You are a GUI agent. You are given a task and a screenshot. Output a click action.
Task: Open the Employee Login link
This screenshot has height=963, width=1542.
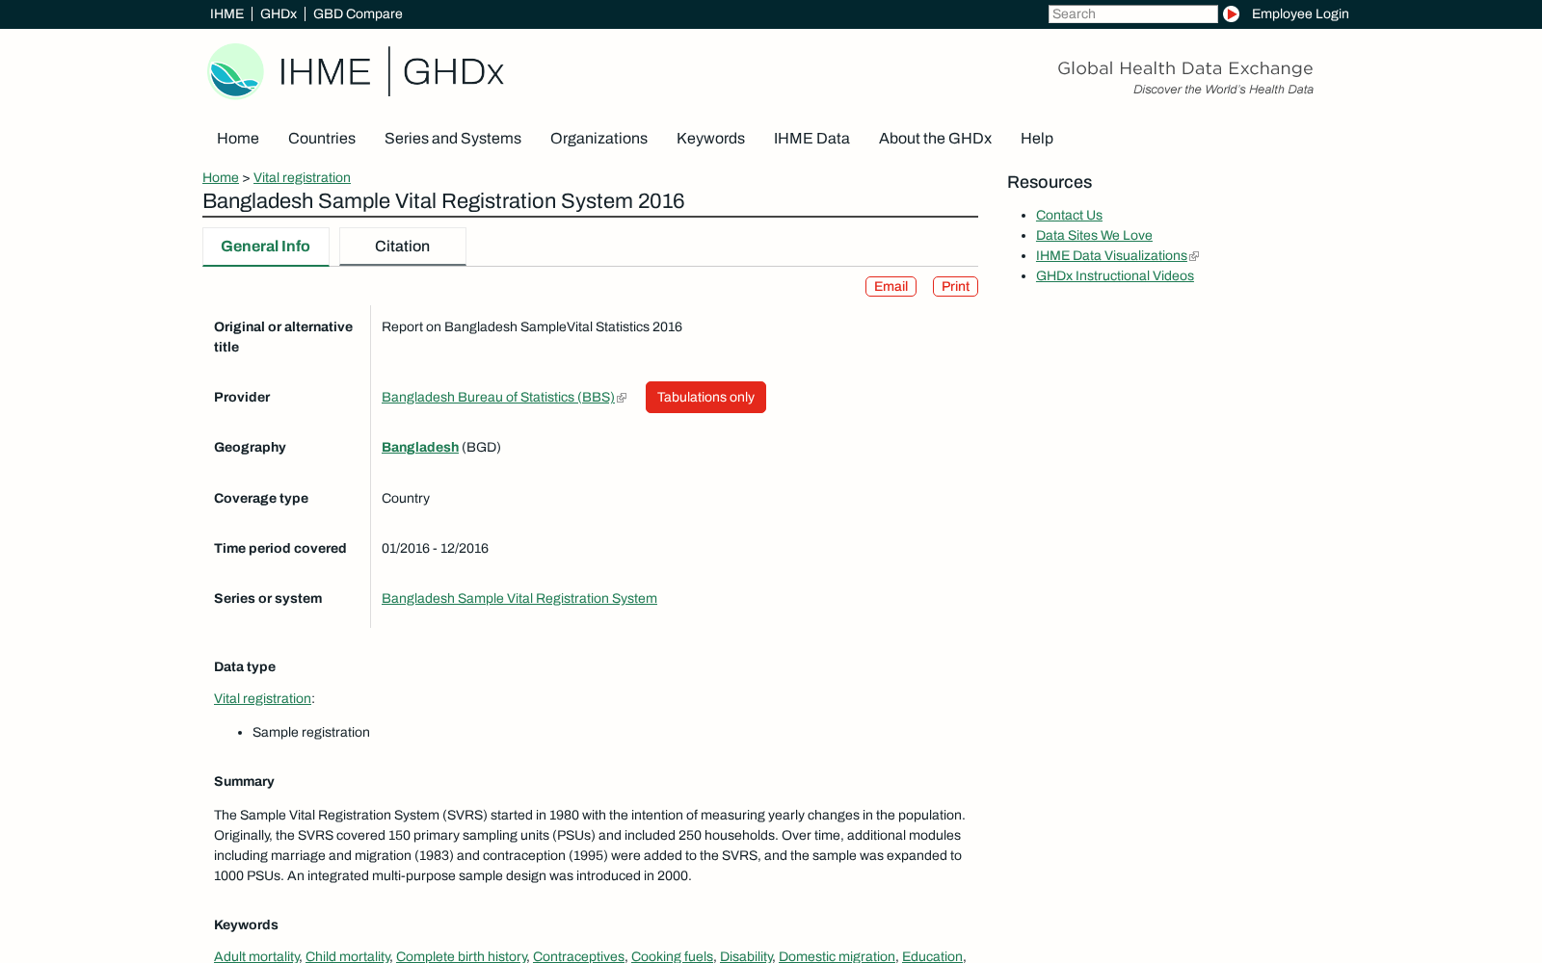click(1300, 13)
